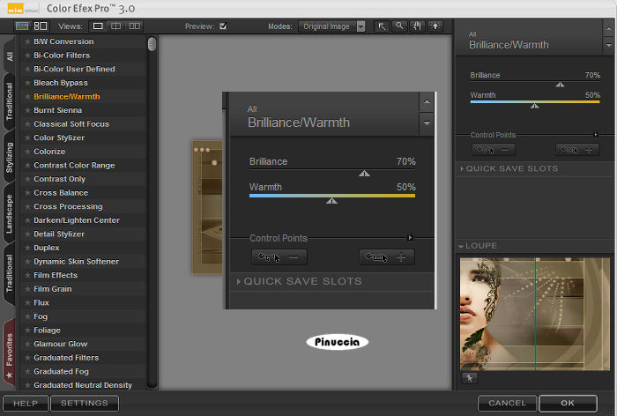Switch filter list to image thumbnail mode

click(x=22, y=26)
